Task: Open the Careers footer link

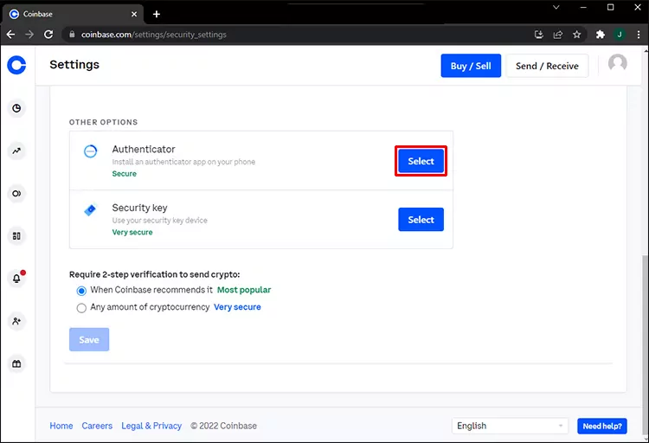Action: (x=97, y=426)
